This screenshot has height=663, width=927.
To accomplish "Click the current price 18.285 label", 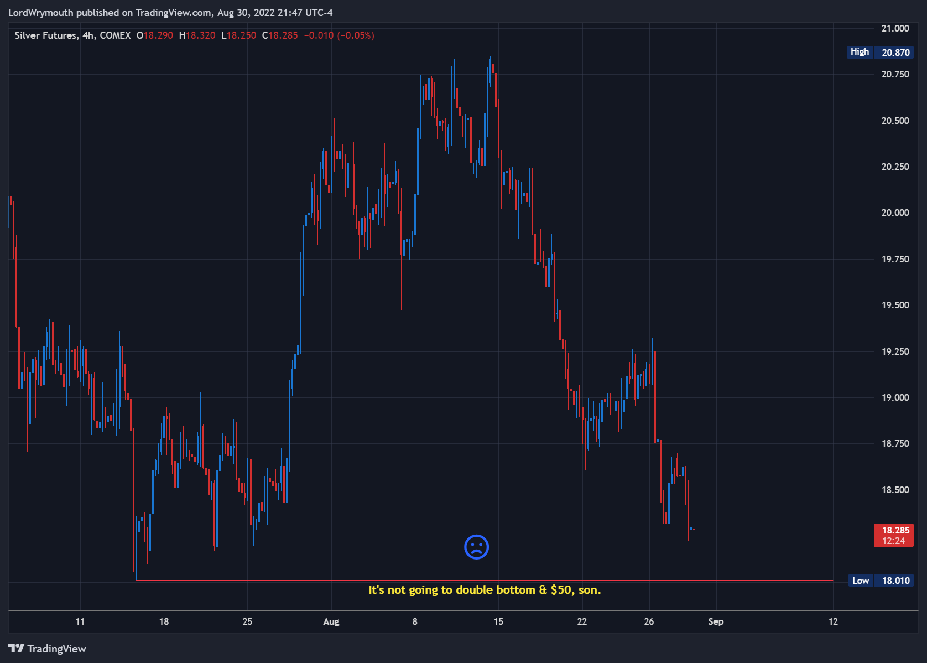I will (x=895, y=530).
